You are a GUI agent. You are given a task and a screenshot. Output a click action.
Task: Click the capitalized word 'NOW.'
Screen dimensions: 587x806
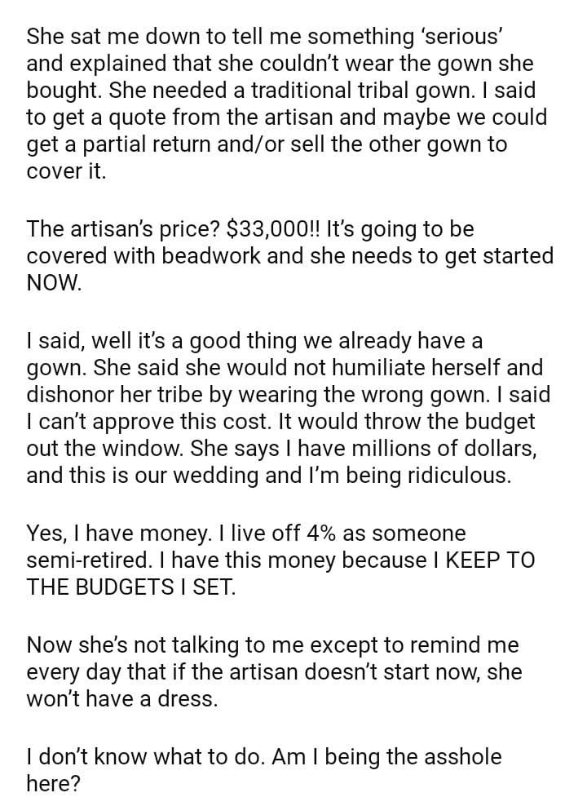point(54,282)
